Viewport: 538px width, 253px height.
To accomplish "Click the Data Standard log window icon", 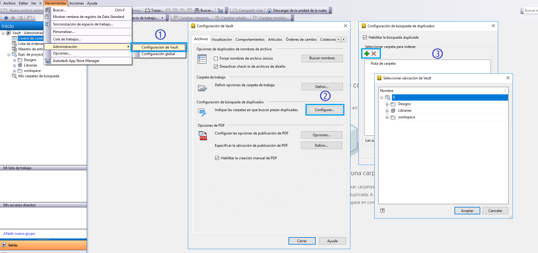I will (47, 17).
